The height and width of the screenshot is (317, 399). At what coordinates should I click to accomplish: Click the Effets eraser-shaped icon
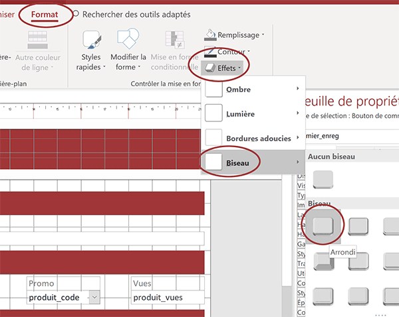point(210,68)
